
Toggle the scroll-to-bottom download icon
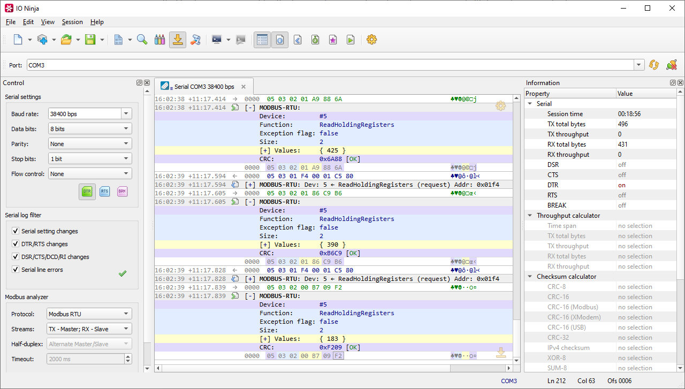pyautogui.click(x=178, y=40)
